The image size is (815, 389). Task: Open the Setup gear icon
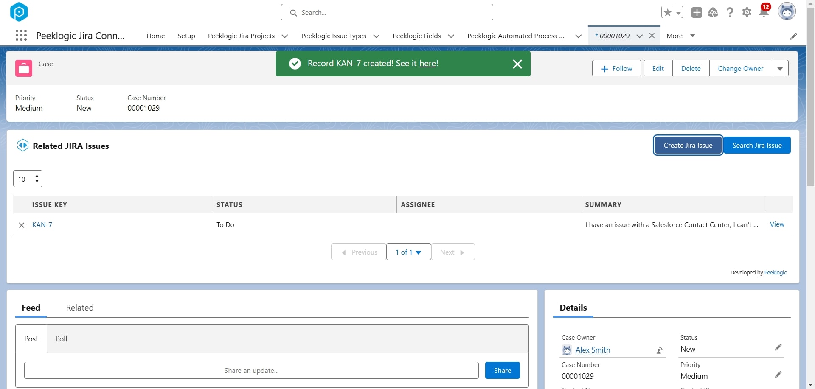pyautogui.click(x=747, y=12)
